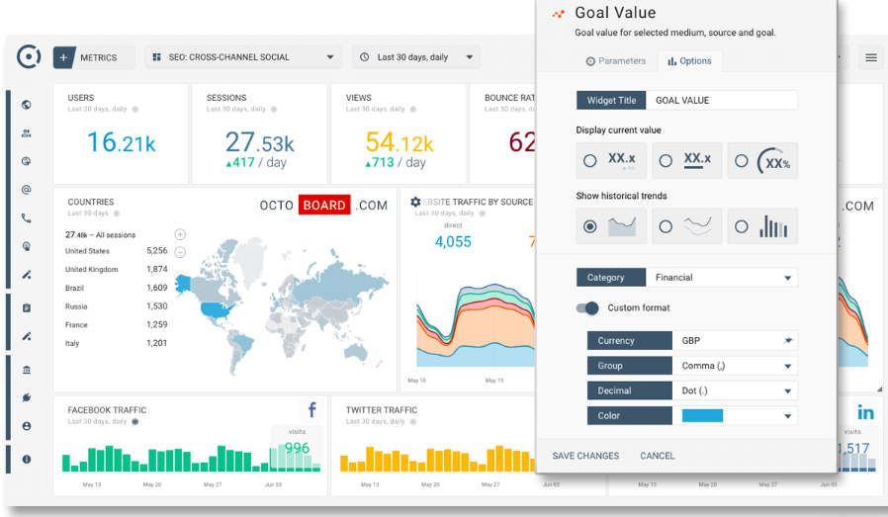The image size is (888, 517).
Task: Click the Russia row in Countries
Action: pos(116,306)
